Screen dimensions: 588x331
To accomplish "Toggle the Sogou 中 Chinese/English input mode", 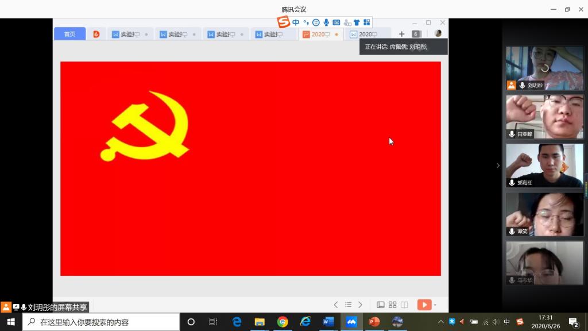I will [x=296, y=22].
